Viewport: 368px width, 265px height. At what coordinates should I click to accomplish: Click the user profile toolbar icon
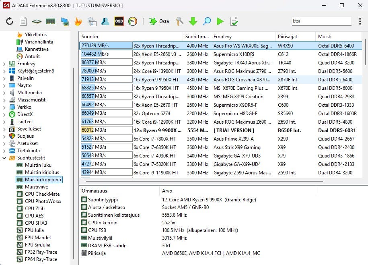point(105,21)
